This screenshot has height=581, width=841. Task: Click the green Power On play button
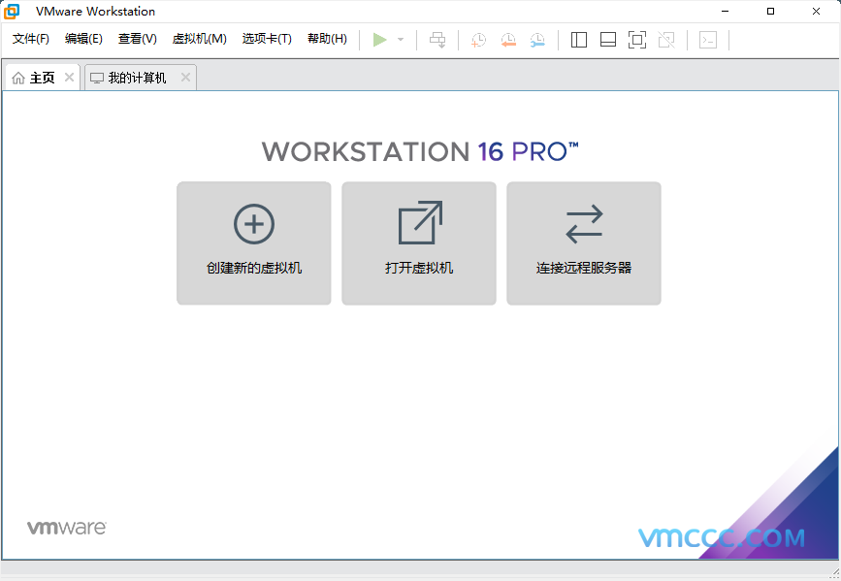[379, 40]
